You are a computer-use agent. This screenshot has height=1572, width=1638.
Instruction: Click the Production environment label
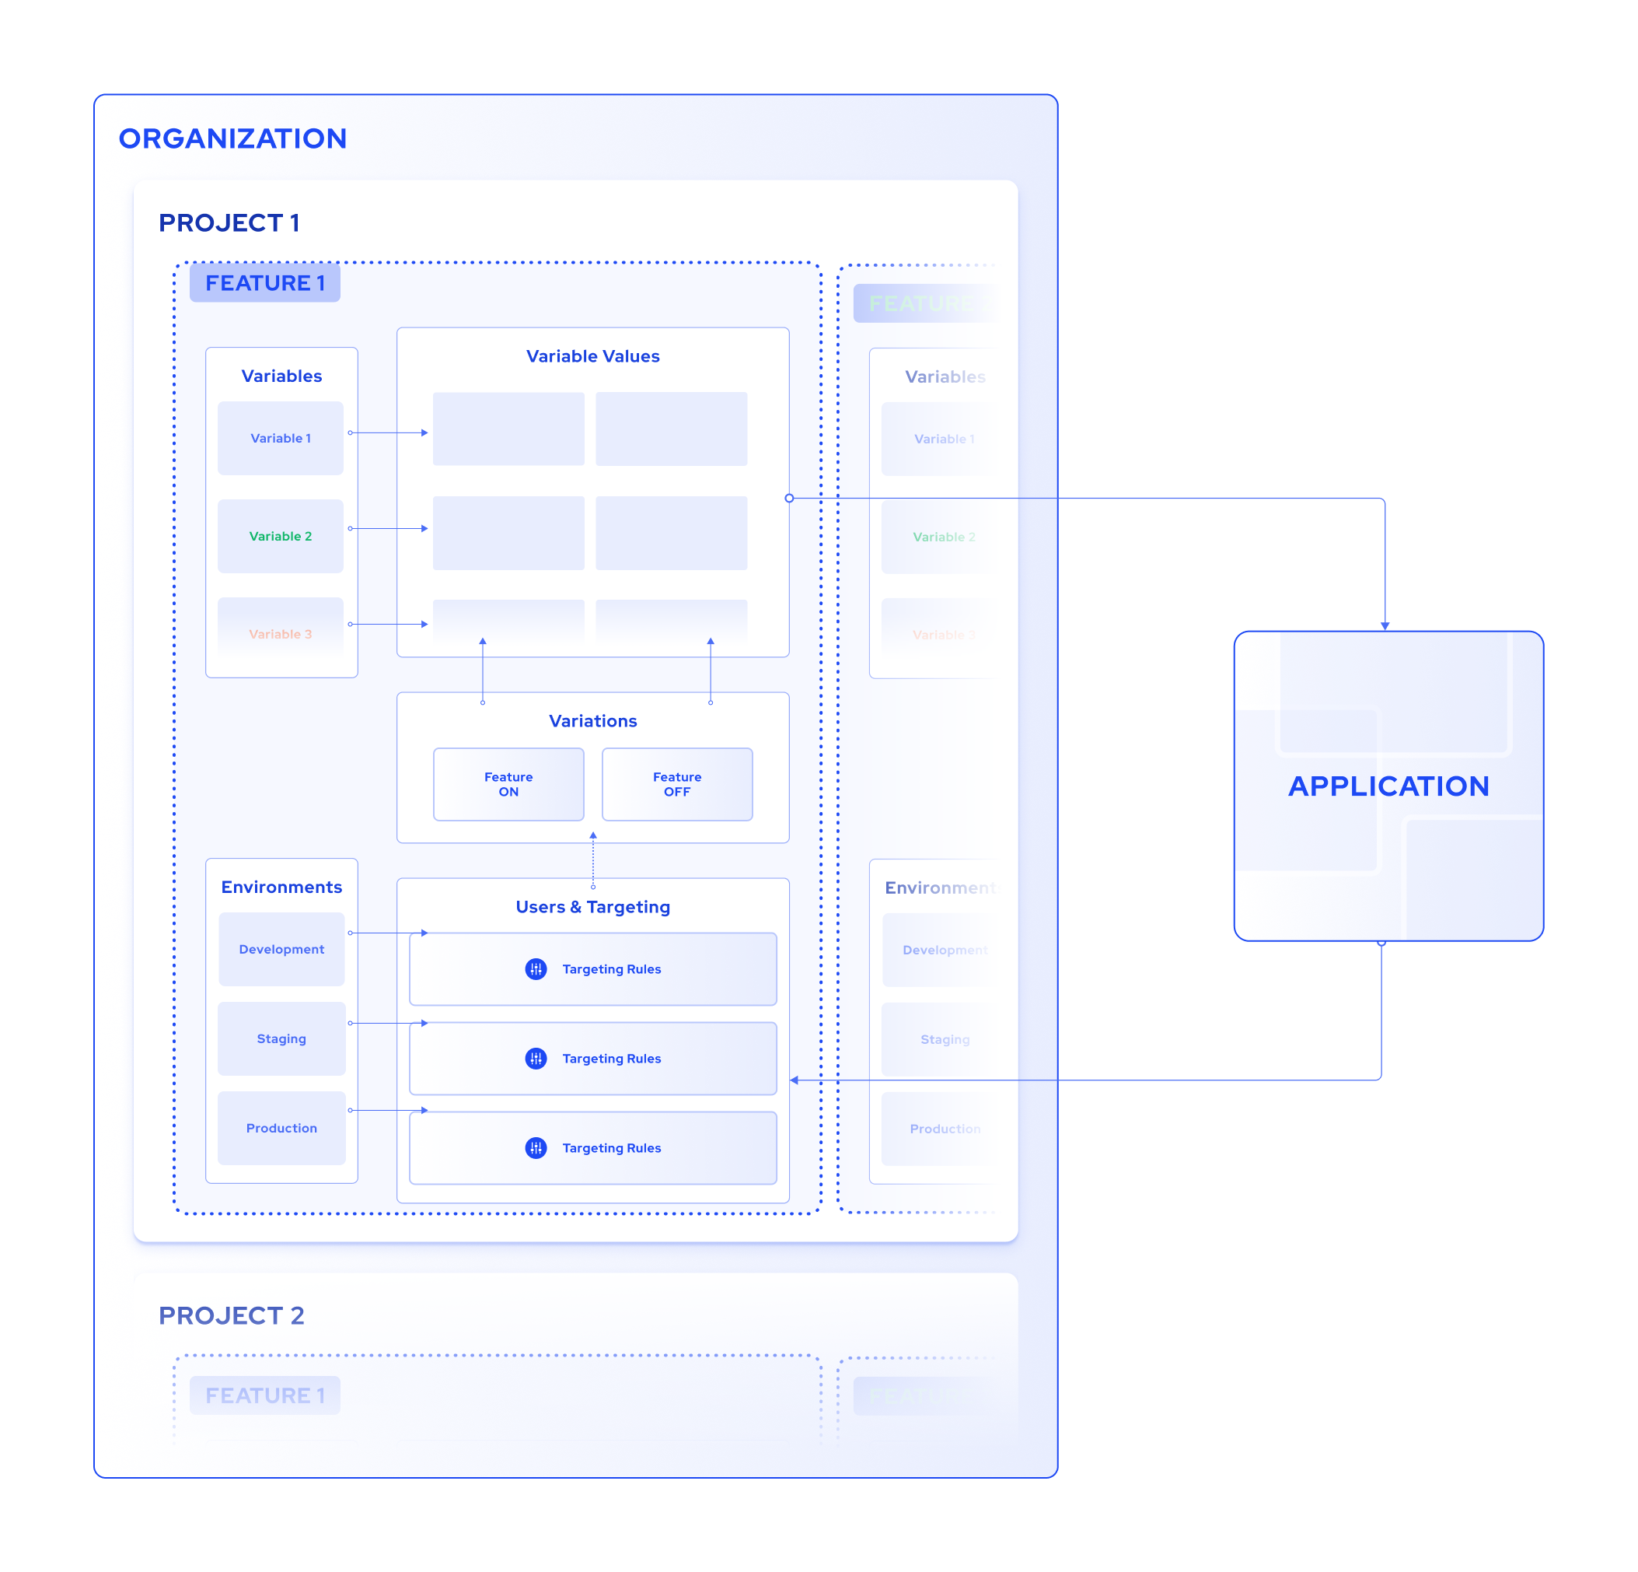point(282,1130)
